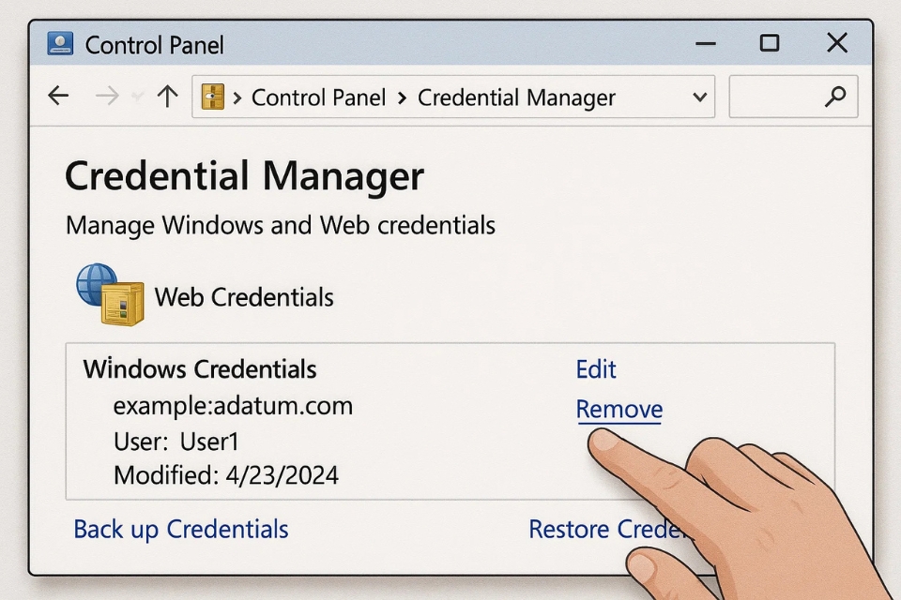The image size is (901, 600).
Task: Edit the example:adatum.com credential
Action: [x=596, y=369]
